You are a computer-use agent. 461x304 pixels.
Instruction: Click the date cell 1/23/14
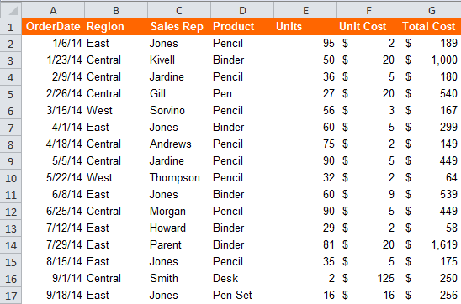[x=53, y=60]
